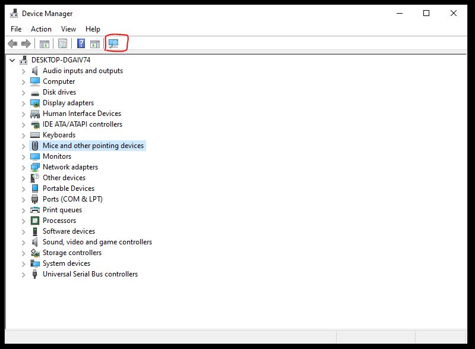
Task: Click the Disk drives icon
Action: 35,93
